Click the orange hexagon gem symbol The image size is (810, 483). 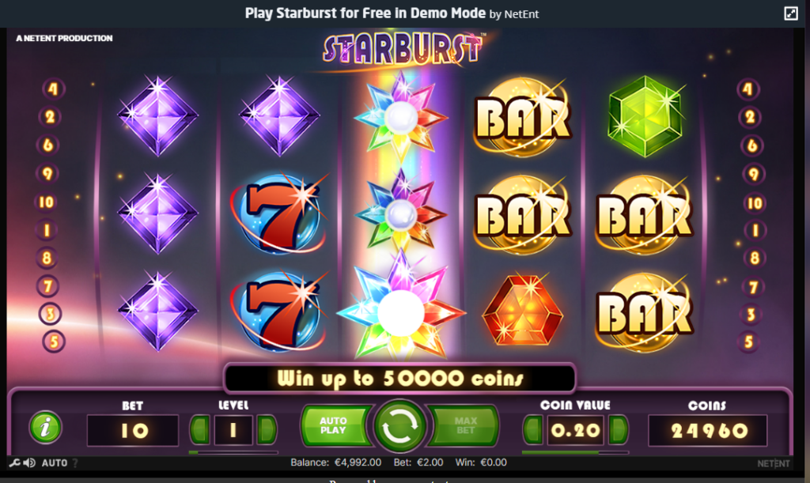click(522, 311)
